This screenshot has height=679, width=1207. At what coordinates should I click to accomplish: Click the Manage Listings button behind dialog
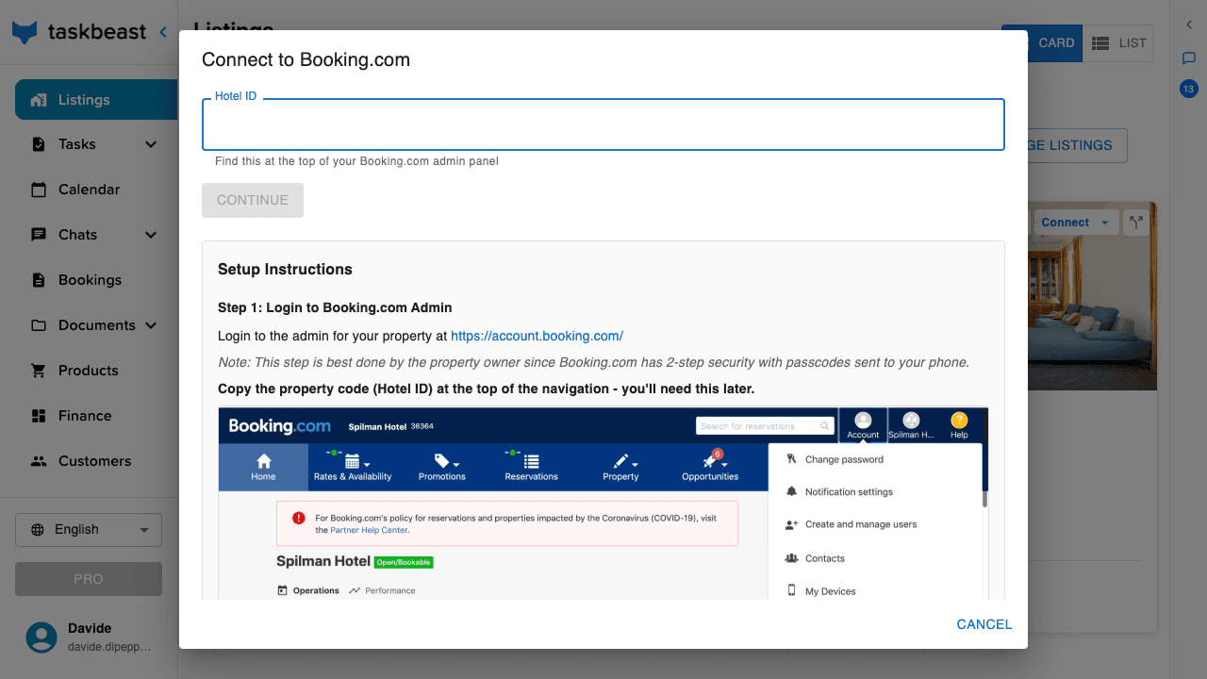click(x=1077, y=145)
